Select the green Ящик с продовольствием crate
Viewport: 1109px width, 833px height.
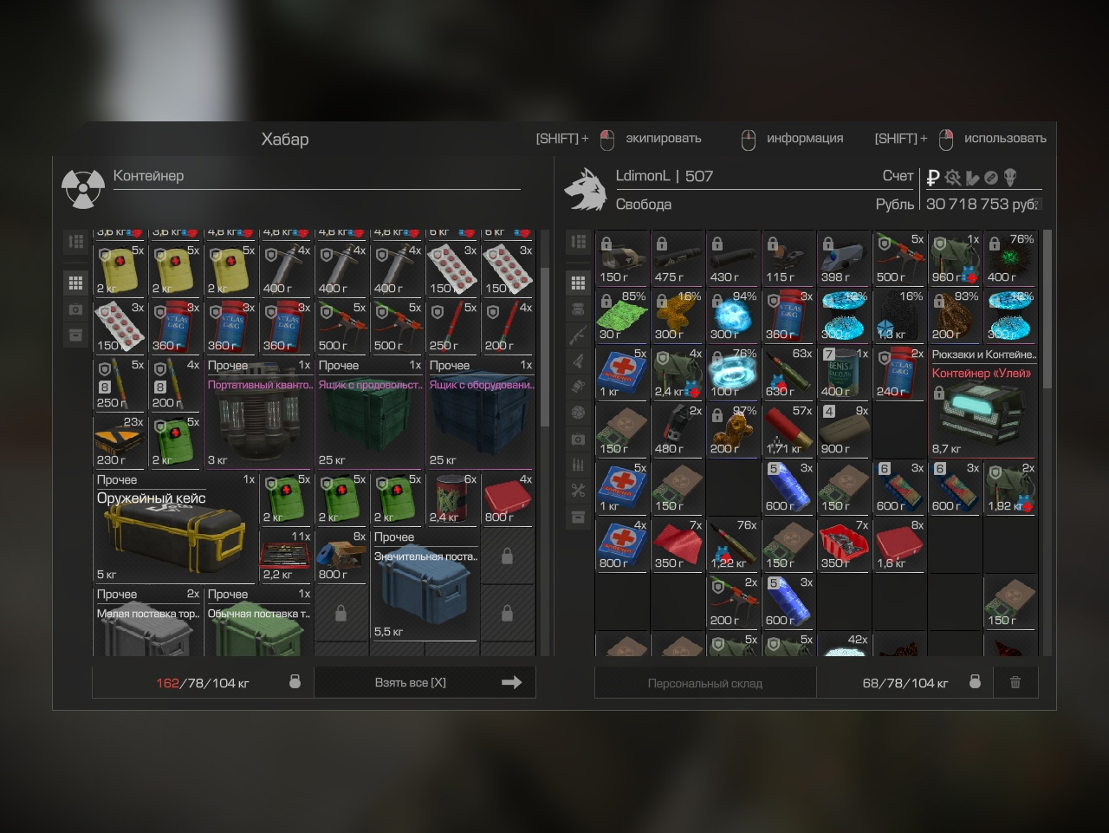click(369, 413)
